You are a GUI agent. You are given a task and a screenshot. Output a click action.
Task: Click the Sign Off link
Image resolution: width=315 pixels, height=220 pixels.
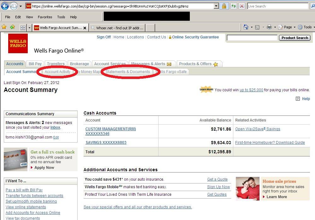104,37
